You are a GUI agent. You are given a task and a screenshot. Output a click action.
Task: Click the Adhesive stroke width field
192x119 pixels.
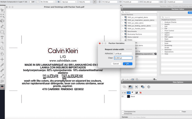(x=123, y=54)
